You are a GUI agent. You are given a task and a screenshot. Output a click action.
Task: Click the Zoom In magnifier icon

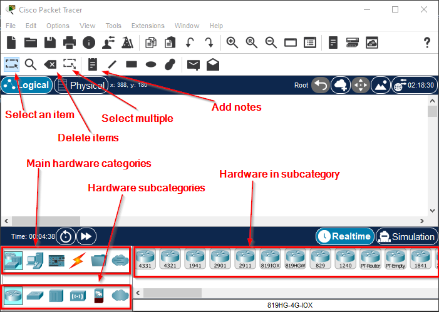pos(232,43)
